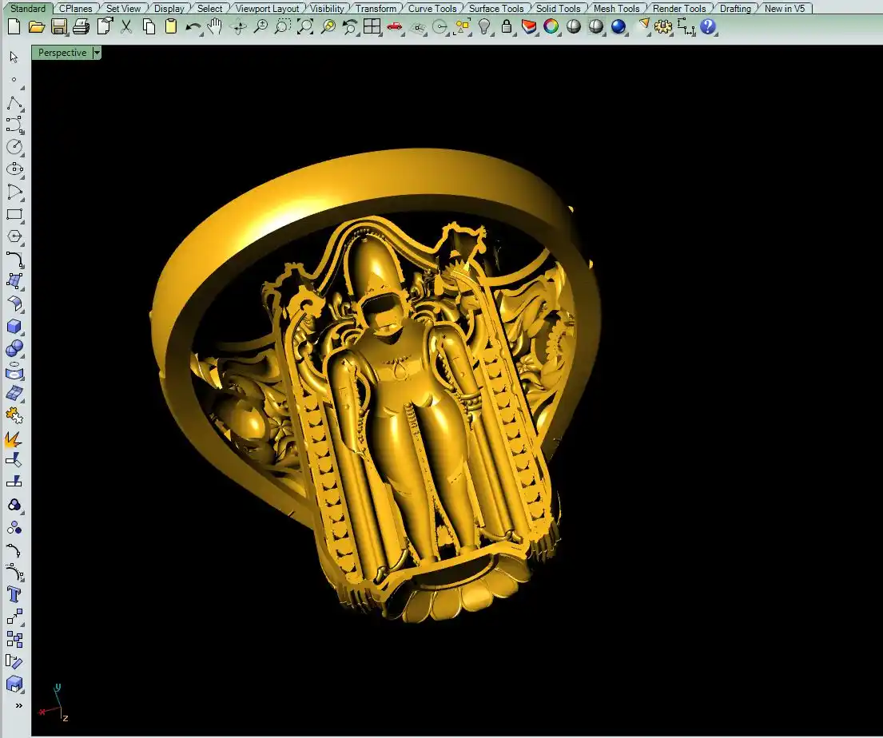This screenshot has height=738, width=883.
Task: Click the Zoom Extents icon
Action: (x=304, y=26)
